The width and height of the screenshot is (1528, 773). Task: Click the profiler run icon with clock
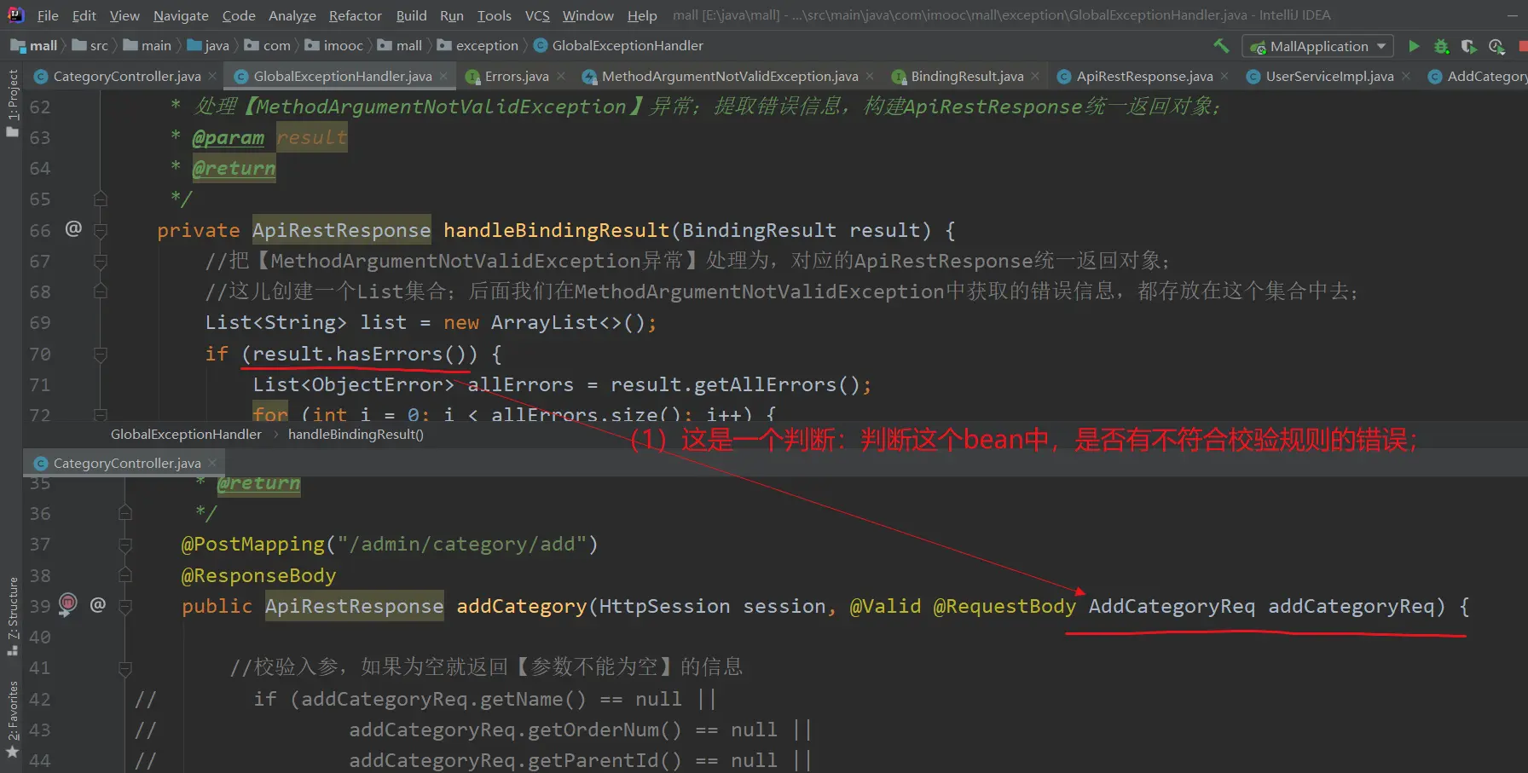pyautogui.click(x=1496, y=46)
